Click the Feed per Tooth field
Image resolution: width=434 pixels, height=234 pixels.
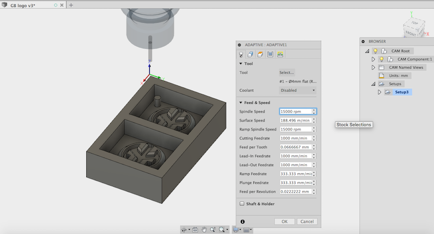296,147
